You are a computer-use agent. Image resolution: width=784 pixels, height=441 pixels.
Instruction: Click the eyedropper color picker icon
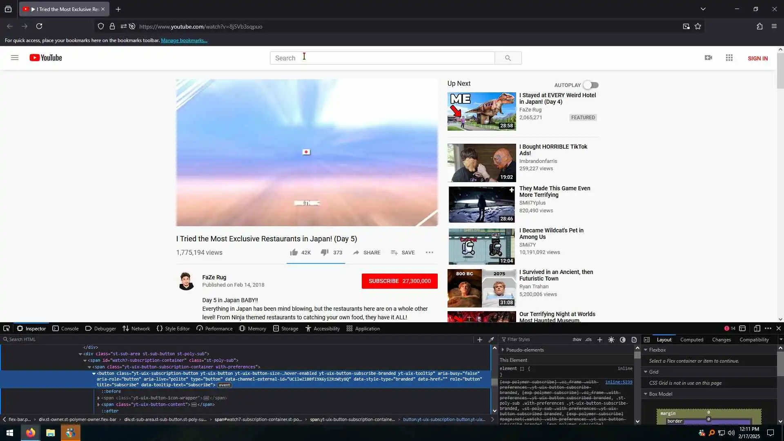492,340
